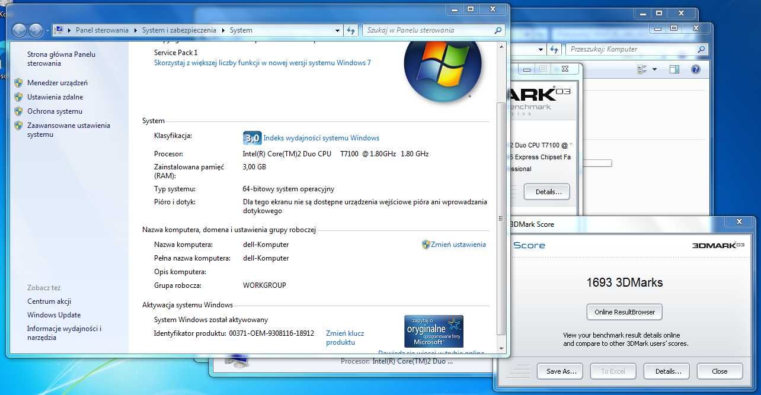761x395 pixels.
Task: Open Indeks wydajności systemu Windows
Action: pos(321,138)
